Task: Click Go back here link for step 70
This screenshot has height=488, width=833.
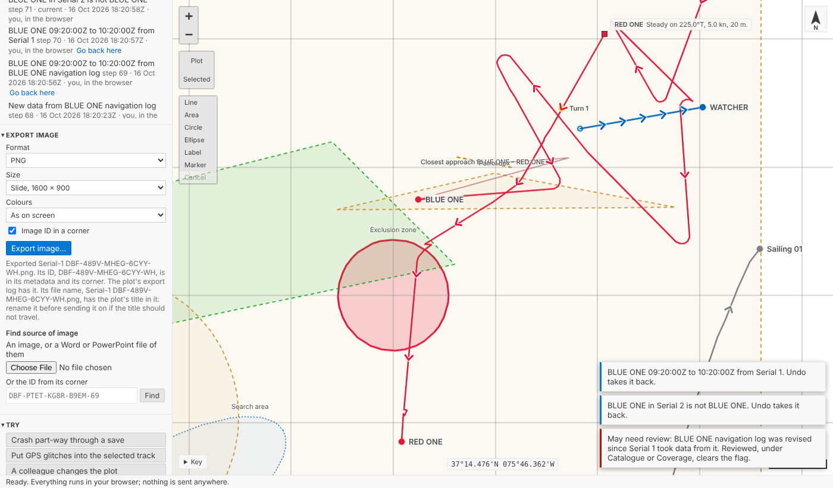Action: point(99,51)
